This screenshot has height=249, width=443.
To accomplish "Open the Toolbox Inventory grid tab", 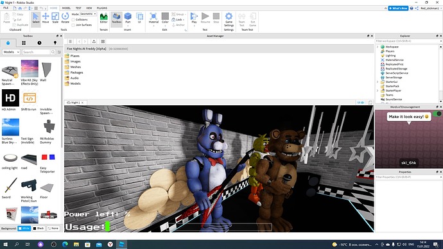I will (x=24, y=43).
